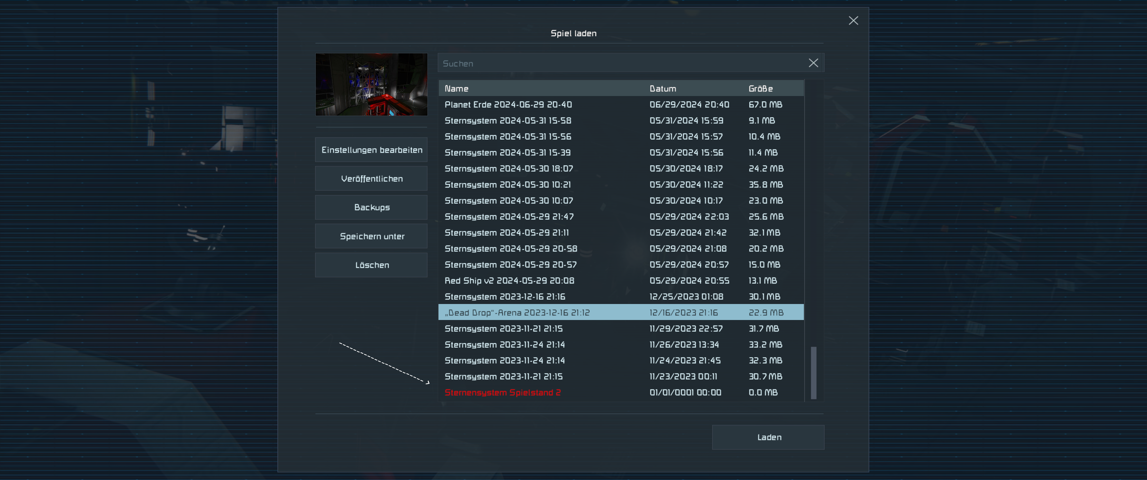Click the save game preview thumbnail

coord(371,85)
